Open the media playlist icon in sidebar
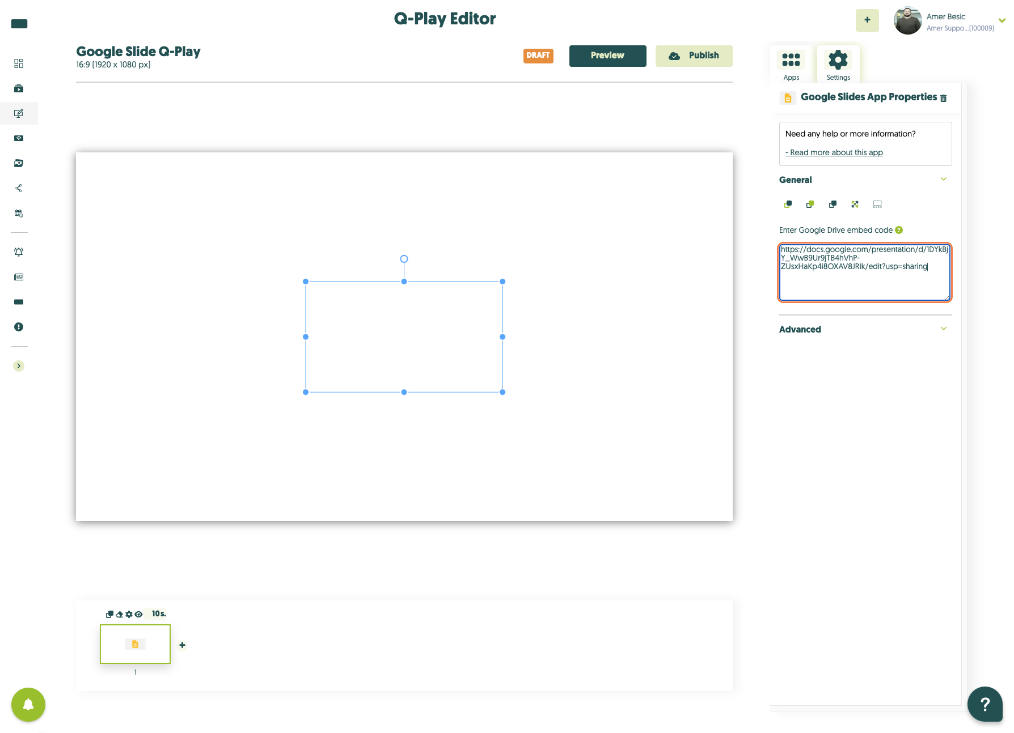 point(19,88)
